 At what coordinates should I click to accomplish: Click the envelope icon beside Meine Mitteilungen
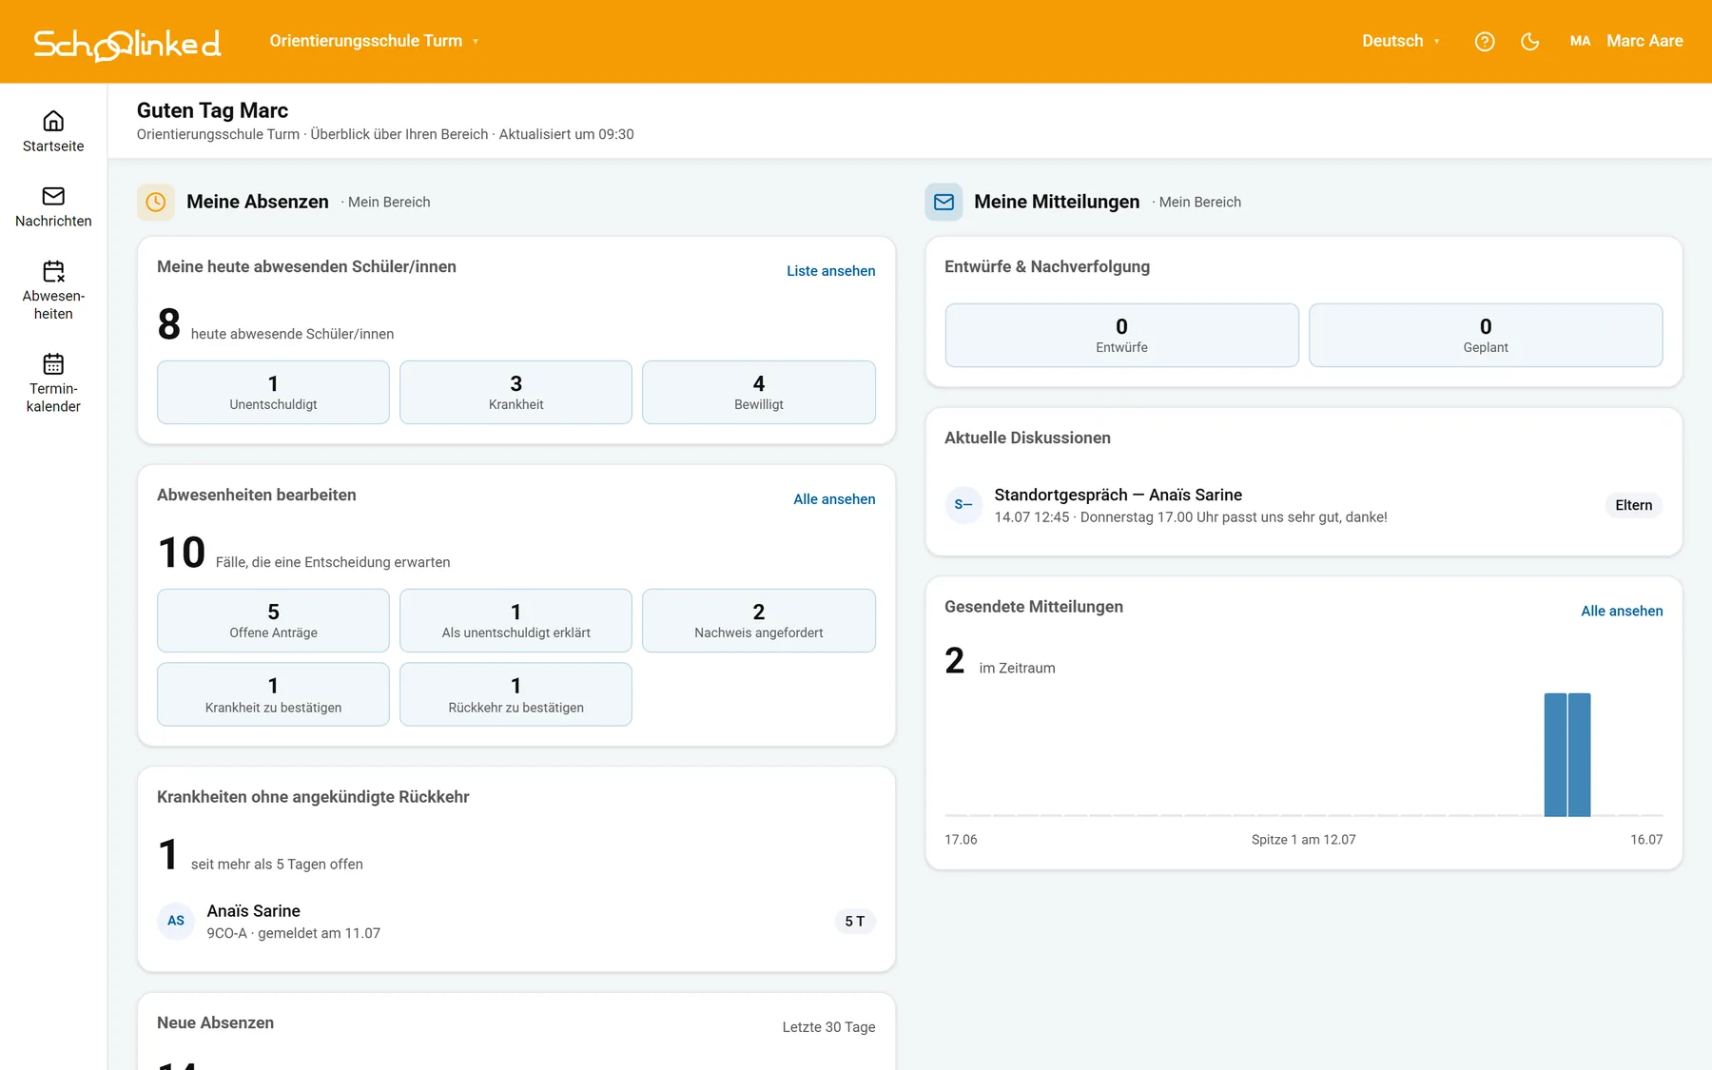(944, 202)
